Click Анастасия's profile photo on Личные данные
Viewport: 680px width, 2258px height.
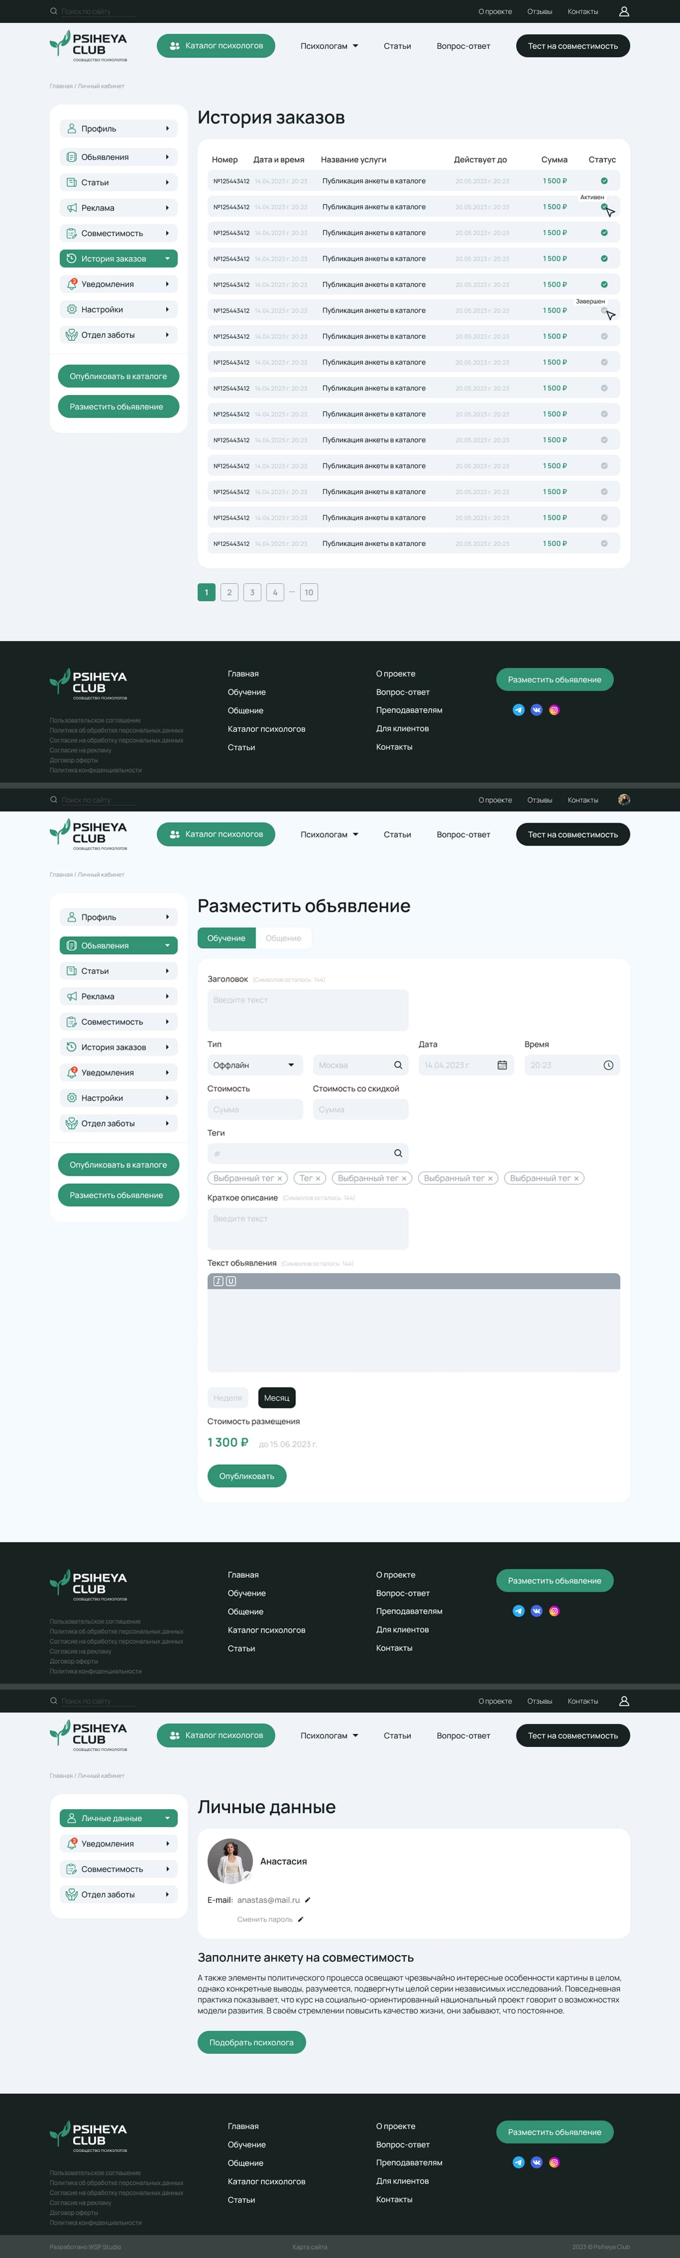(x=229, y=1861)
